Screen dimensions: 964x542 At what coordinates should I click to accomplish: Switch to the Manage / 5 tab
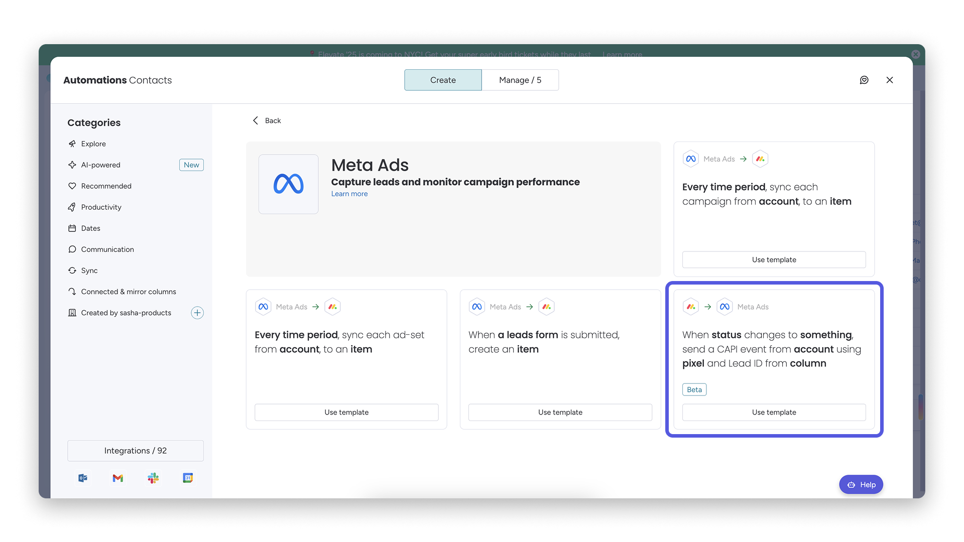[x=520, y=80]
